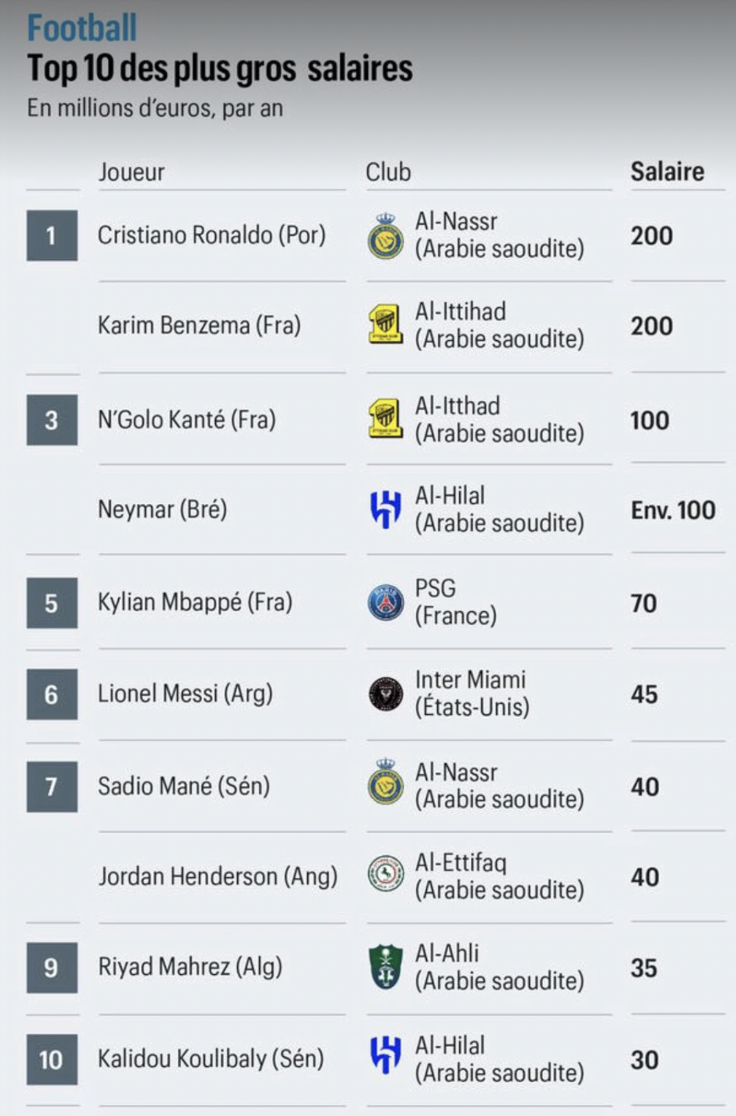736x1116 pixels.
Task: Click Neymar's salary value Env. 100
Action: pos(673,510)
